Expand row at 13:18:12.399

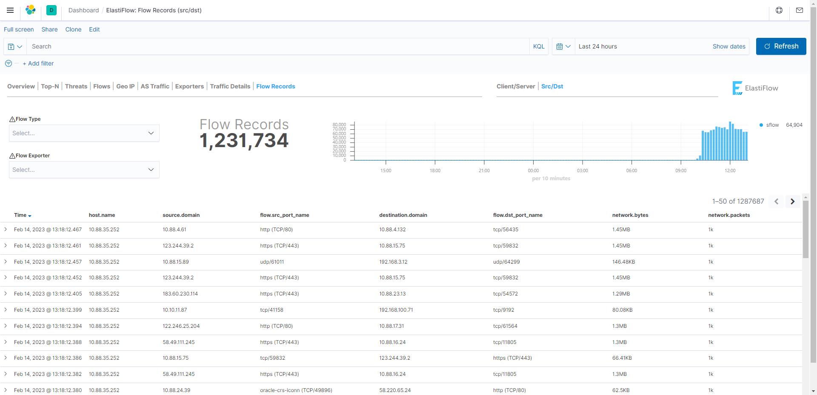6,310
